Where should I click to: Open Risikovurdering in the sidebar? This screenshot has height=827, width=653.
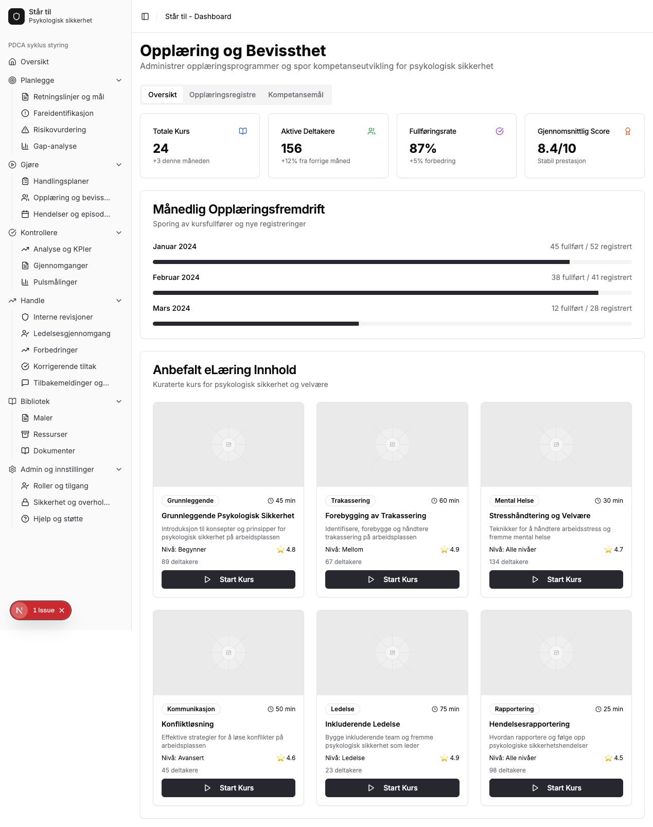click(60, 130)
